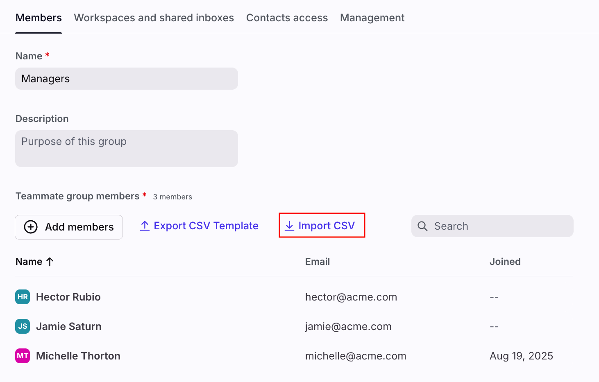Go to the Management tab
Viewport: 599px width, 382px height.
coord(372,18)
